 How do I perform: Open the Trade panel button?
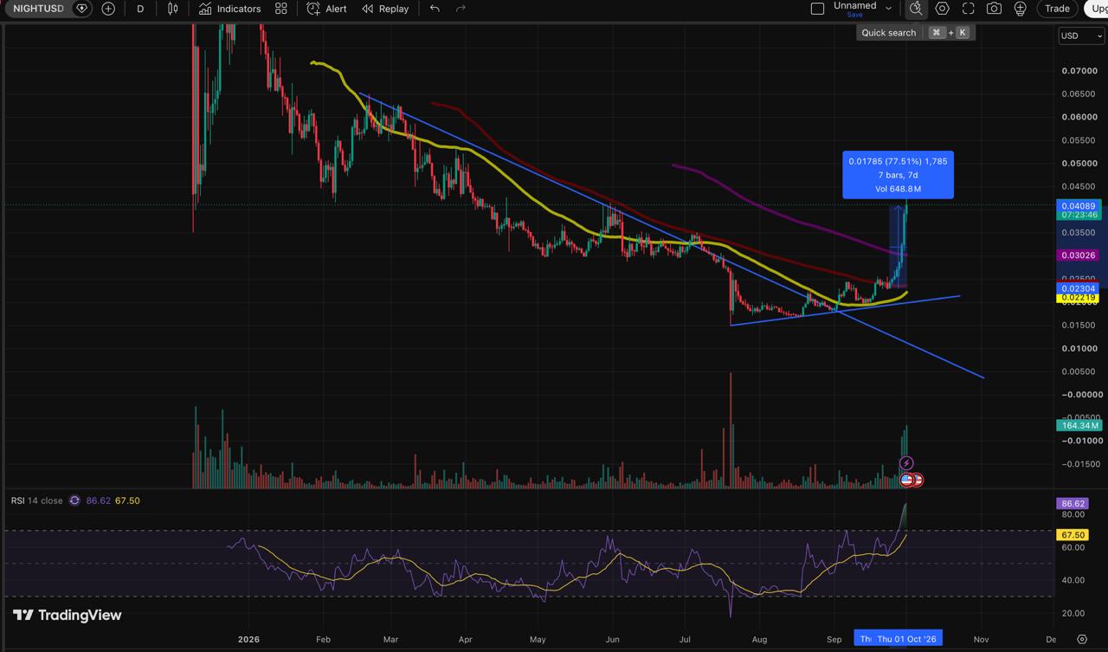click(x=1057, y=9)
